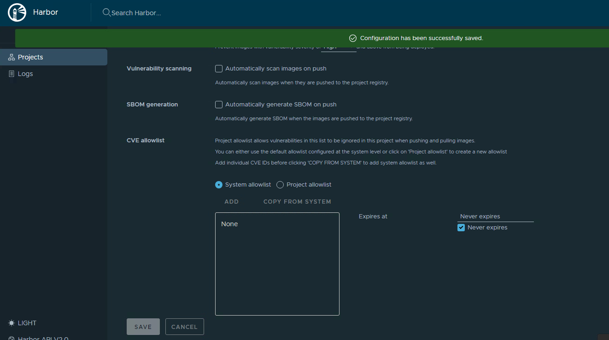609x340 pixels.
Task: Enable Automatically generate SBOM on push
Action: tap(219, 105)
